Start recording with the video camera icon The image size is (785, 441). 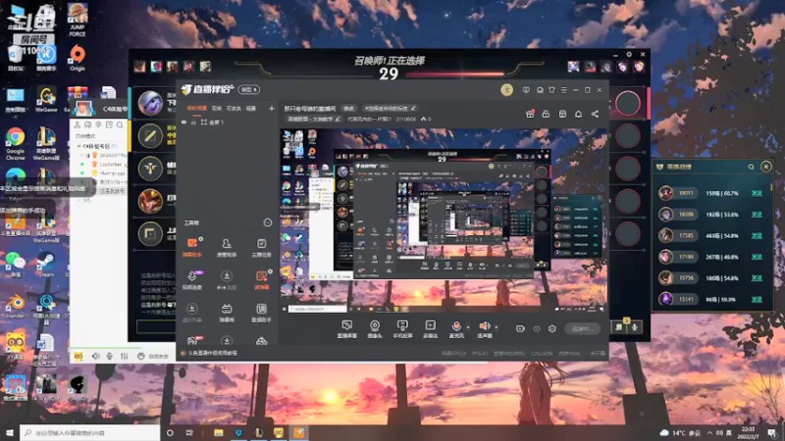pyautogui.click(x=520, y=328)
